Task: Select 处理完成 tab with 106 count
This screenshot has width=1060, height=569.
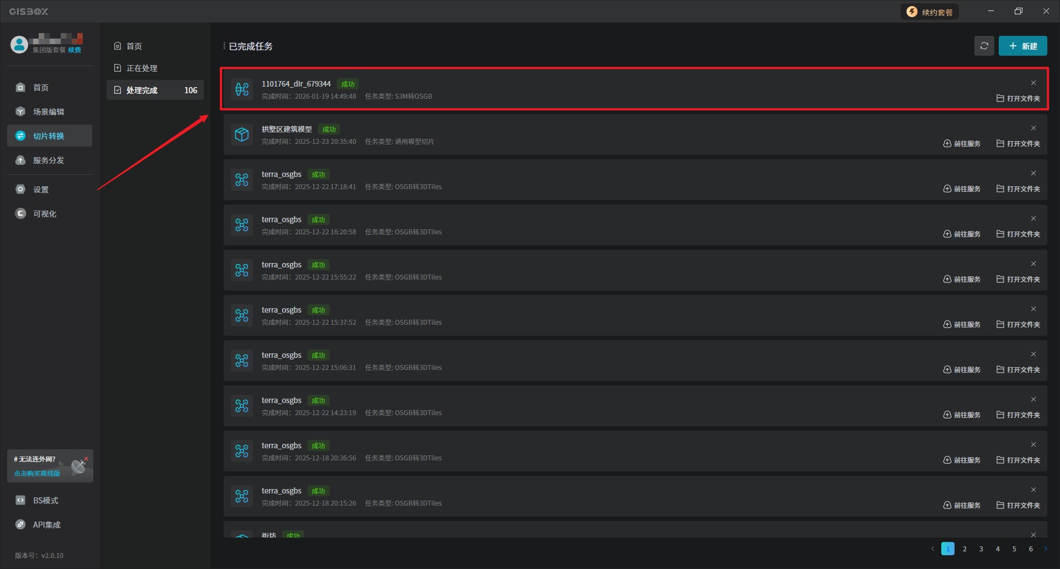Action: tap(155, 90)
